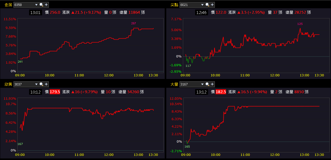The width and height of the screenshot is (331, 160).
Task: Click the highlighted price 182.5 in 大量 header
Action: point(221,92)
